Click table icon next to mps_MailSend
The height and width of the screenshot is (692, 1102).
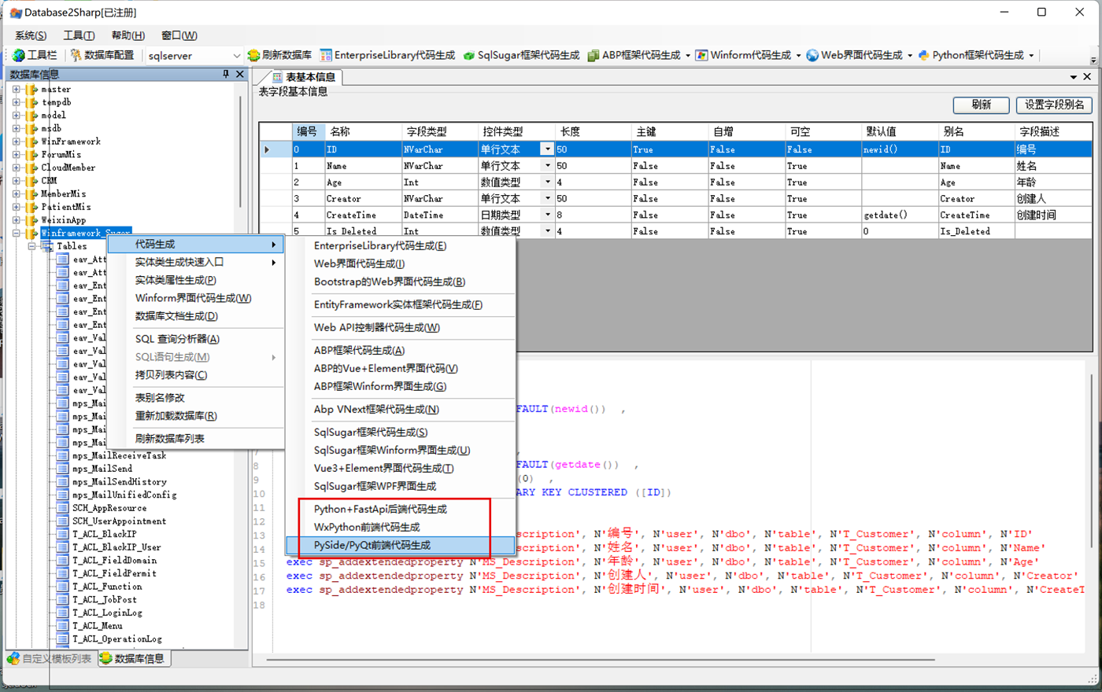(x=63, y=469)
